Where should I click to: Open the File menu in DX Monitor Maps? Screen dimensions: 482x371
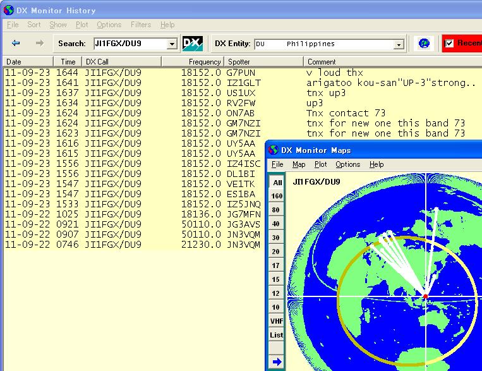coord(277,164)
